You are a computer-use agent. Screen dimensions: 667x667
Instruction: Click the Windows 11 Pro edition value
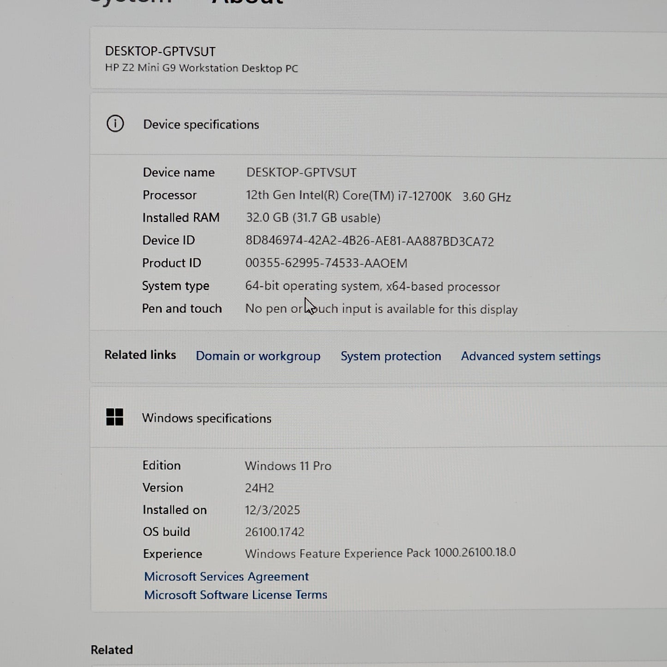point(288,466)
